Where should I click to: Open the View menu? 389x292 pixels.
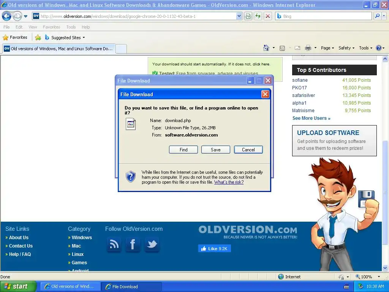coord(33,27)
